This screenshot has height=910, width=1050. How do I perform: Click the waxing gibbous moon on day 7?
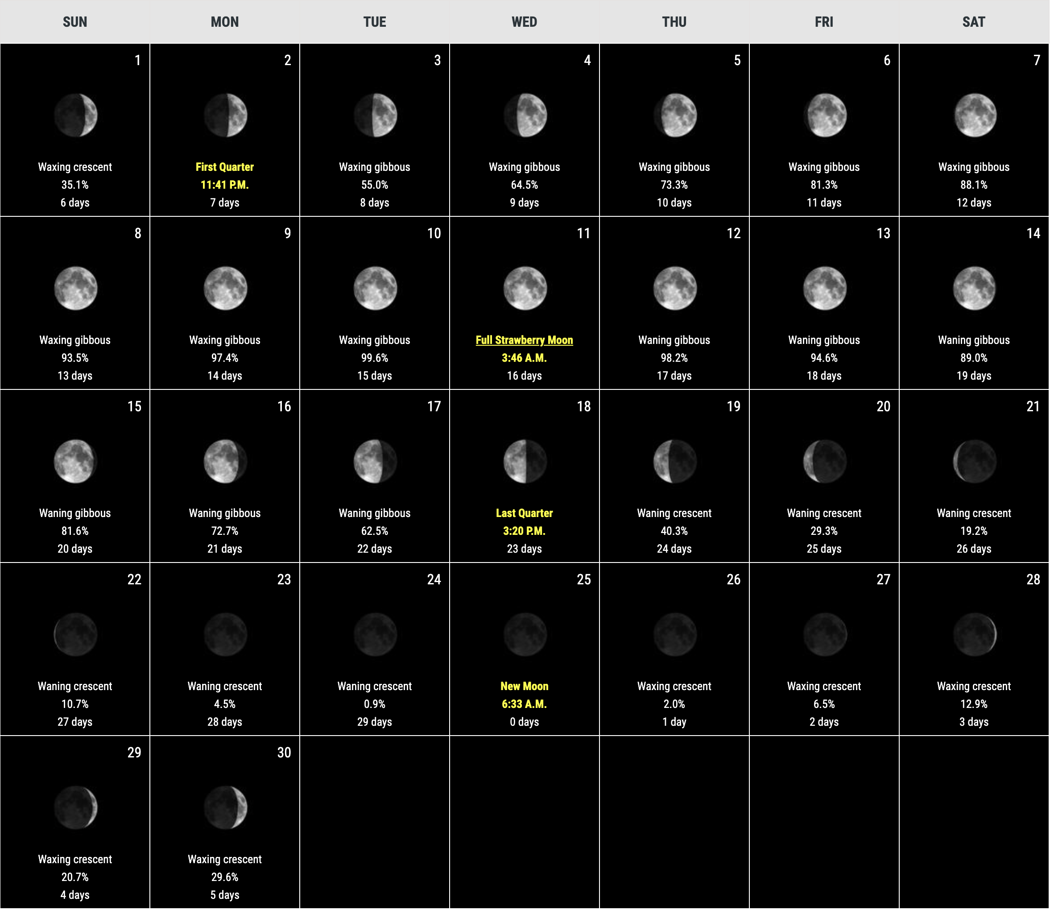point(974,115)
